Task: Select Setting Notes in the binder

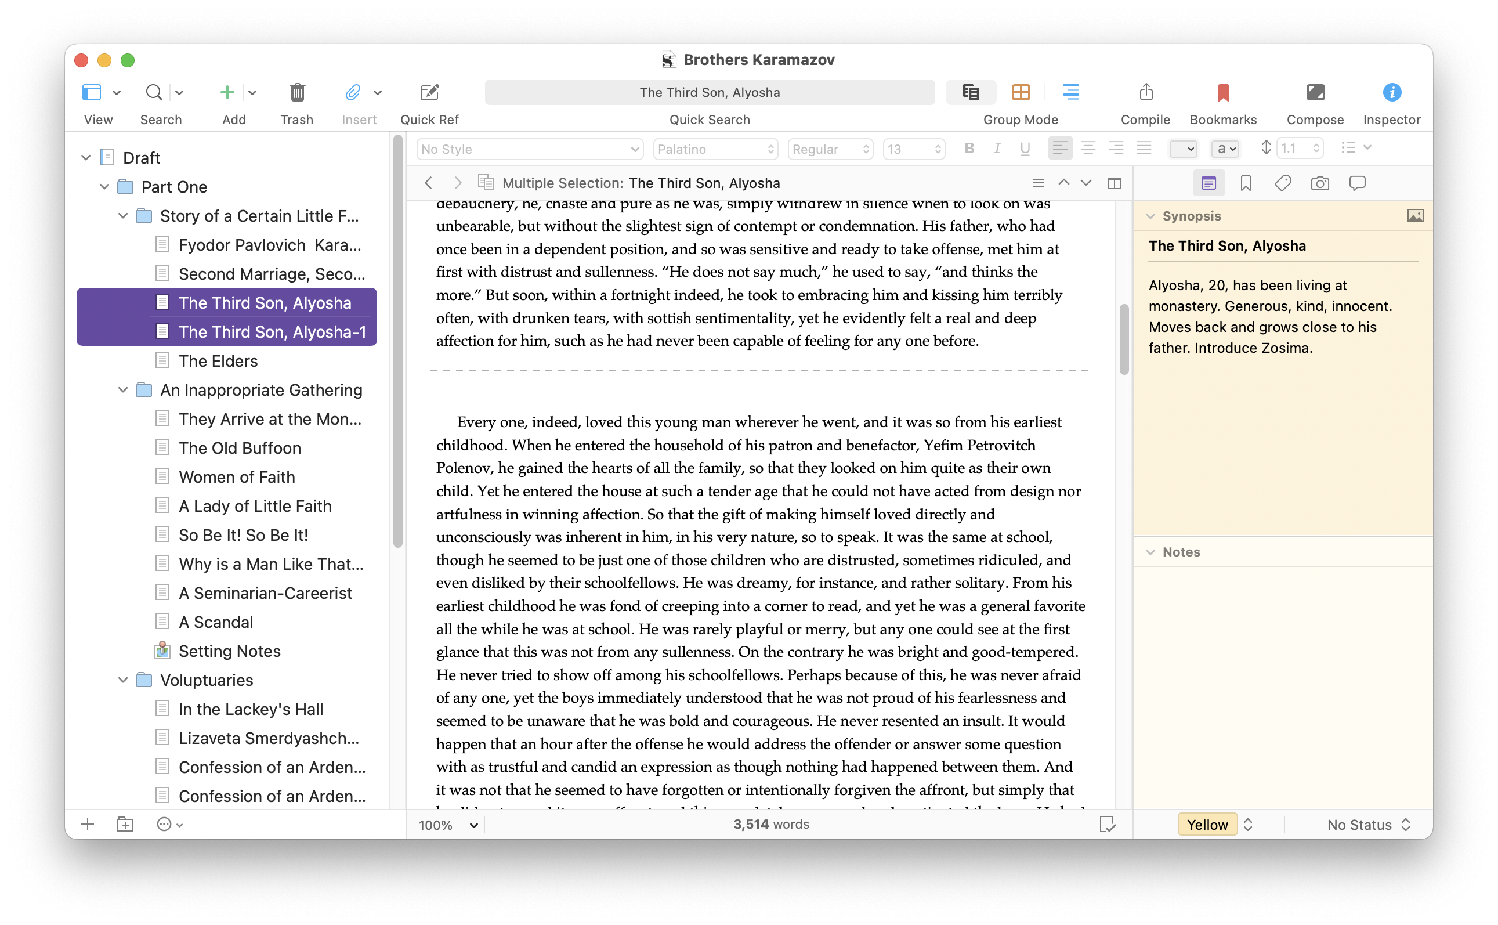Action: click(229, 651)
